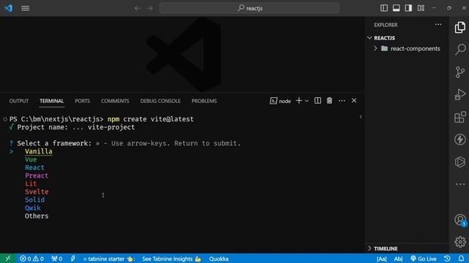
Task: Open Explorer views and more actions ellipsis
Action: [x=438, y=25]
